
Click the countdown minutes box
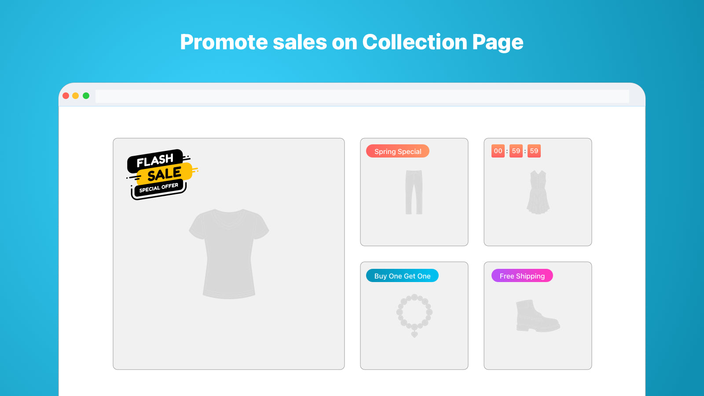516,151
